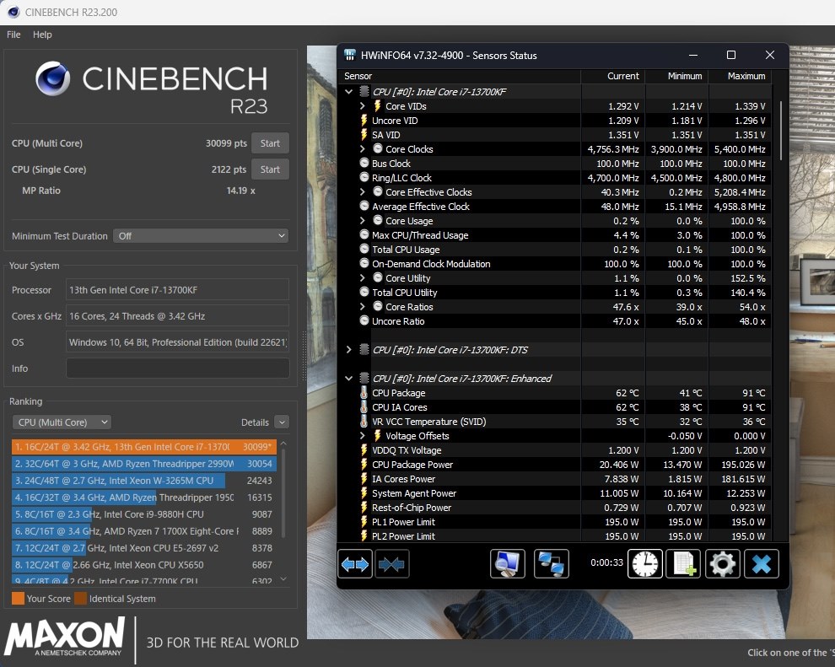
Task: Toggle the ranking Details arrow button
Action: coord(282,422)
